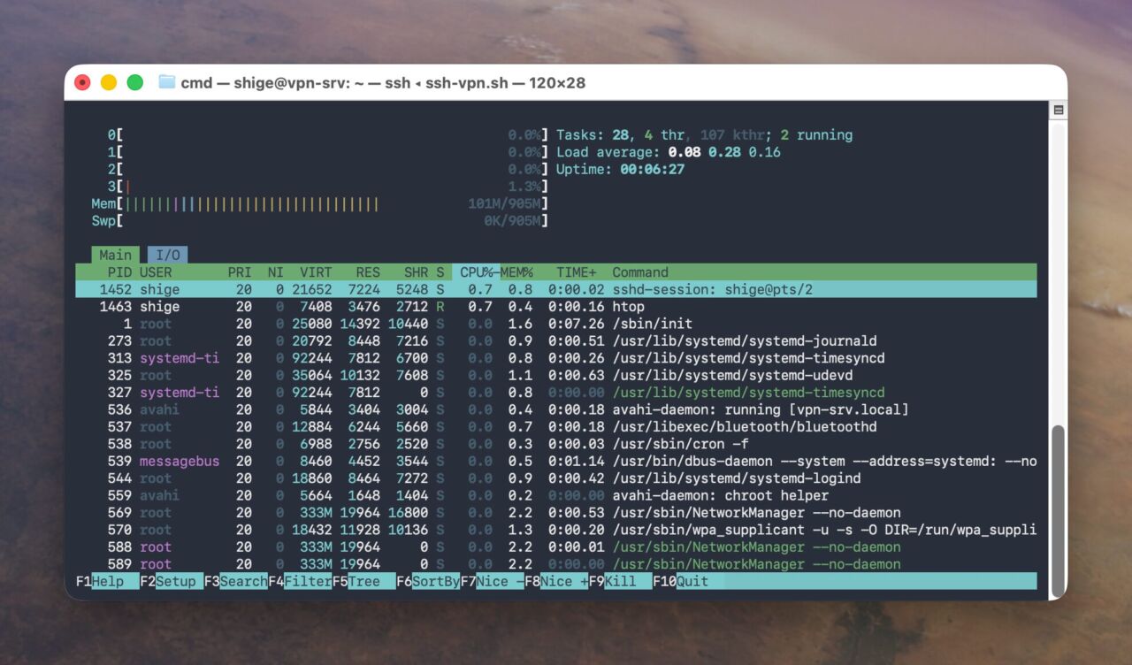Click the CPU 3 usage meter
Screen dimensions: 1132x665
327,187
